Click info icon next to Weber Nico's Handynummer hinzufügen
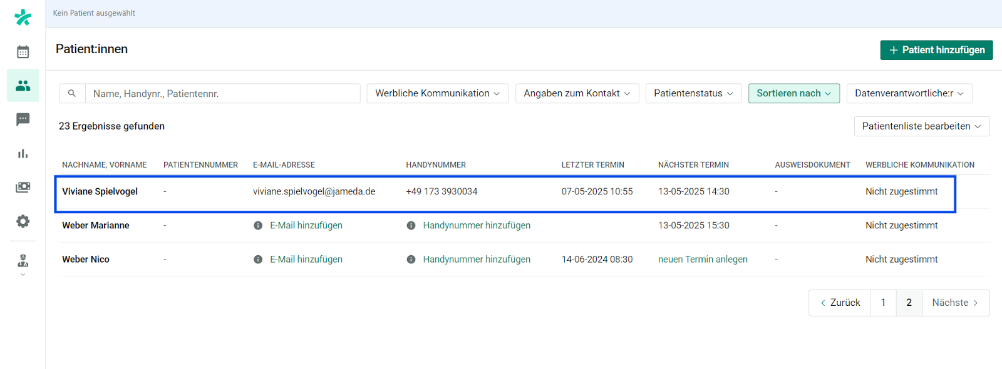Screen dimensions: 1002x369 411,259
